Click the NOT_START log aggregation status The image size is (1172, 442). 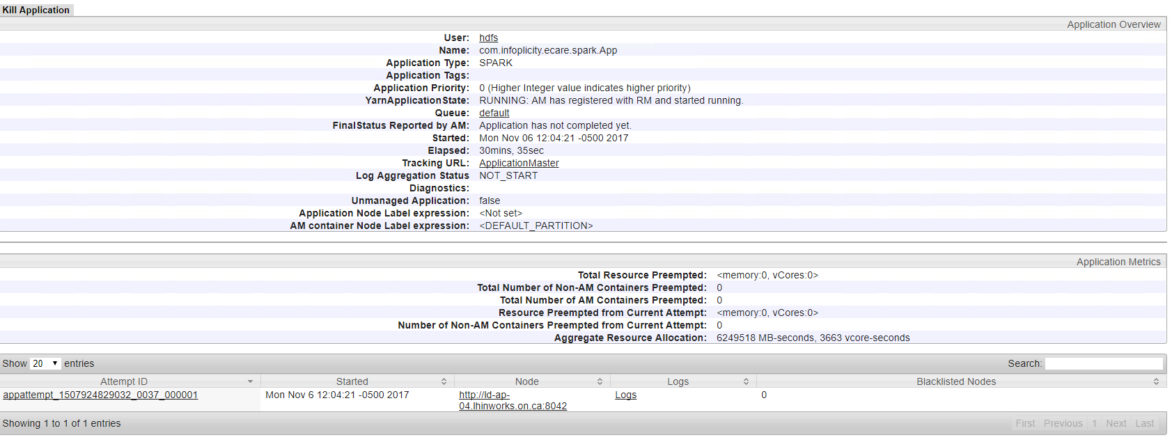coord(508,175)
